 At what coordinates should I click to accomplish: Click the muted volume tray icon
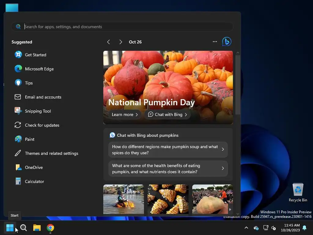point(274,228)
